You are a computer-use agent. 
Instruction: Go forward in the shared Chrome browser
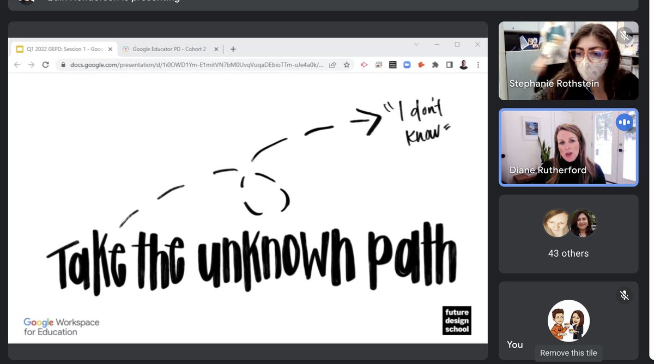pos(31,64)
